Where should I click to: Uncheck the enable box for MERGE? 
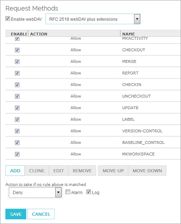[17, 61]
